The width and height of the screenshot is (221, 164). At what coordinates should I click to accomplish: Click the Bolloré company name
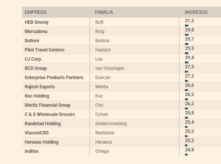[32, 41]
